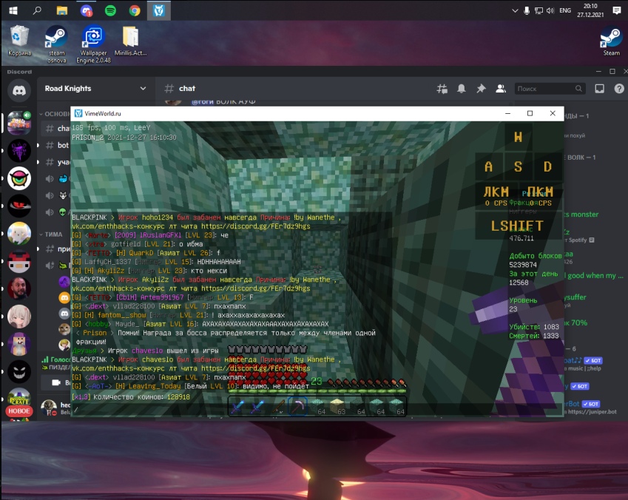Click the НОВОЕ new mentions badge
628x500 pixels.
click(18, 411)
